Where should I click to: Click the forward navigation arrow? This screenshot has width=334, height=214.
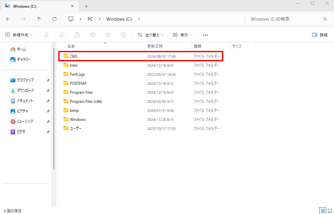point(24,19)
